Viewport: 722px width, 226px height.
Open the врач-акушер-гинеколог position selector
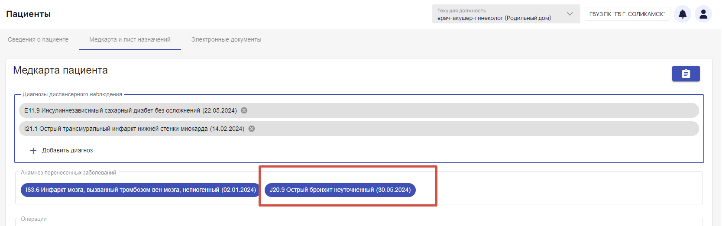[x=506, y=14]
